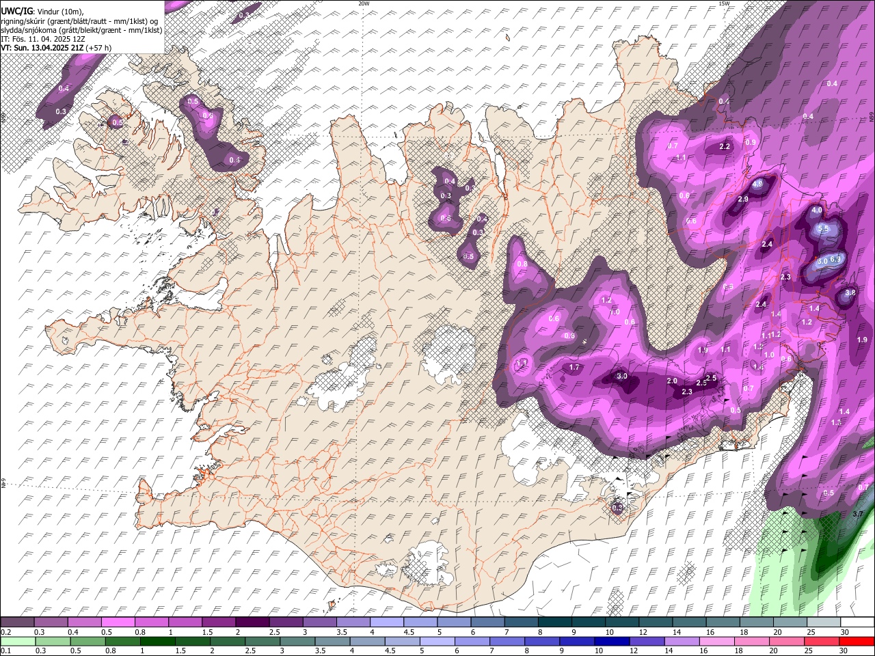Click the top legend swatch between 0.2 and 0.3
Screen dimensions: 875x656
point(17,623)
